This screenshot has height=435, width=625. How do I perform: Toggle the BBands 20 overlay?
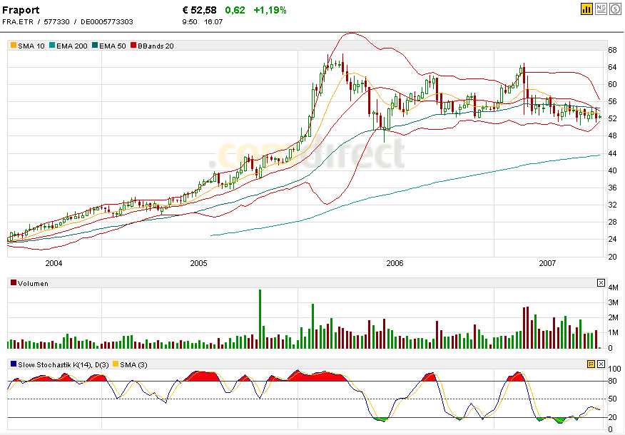pyautogui.click(x=133, y=45)
